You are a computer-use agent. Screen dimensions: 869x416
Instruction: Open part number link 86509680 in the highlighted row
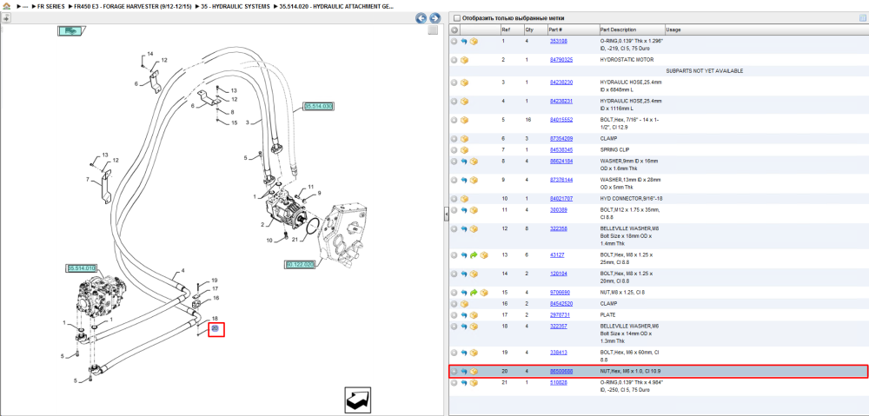(x=561, y=371)
